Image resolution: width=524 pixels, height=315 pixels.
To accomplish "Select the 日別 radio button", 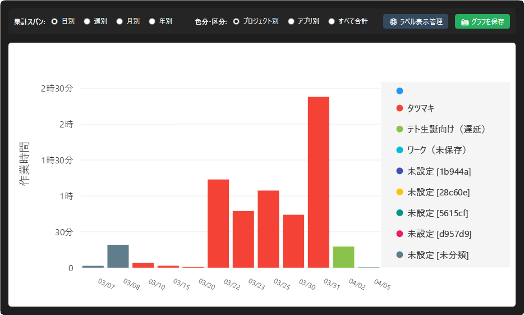I will pyautogui.click(x=54, y=21).
